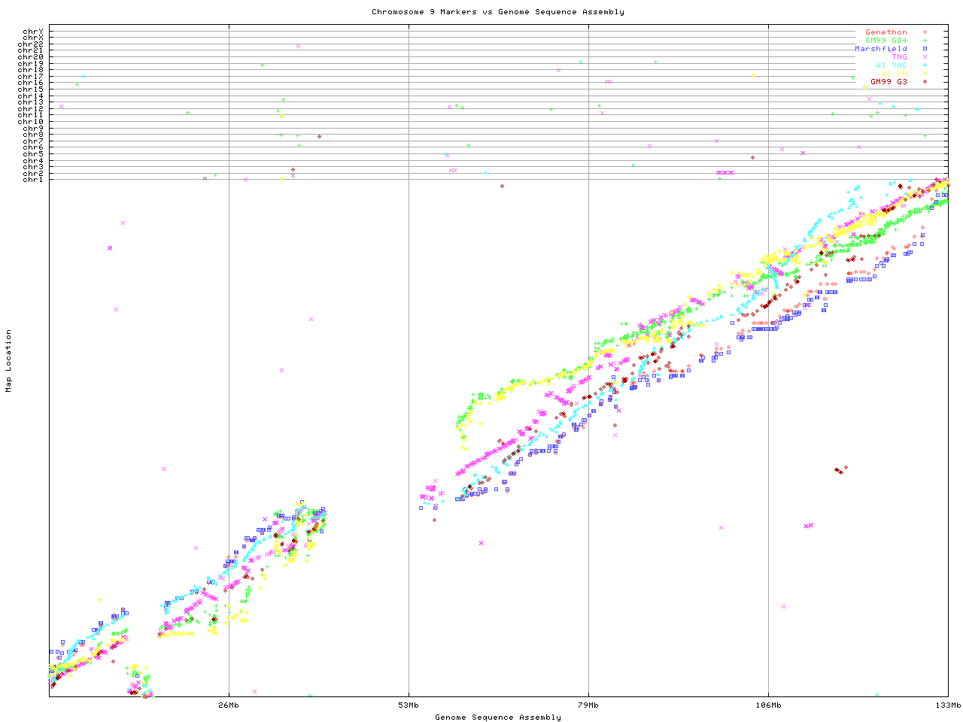Click the Marshfield legend label
Screen dimensions: 963x722
point(880,49)
